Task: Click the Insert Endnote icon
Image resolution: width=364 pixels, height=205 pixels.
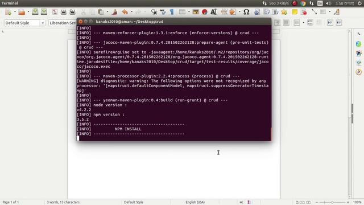Action: point(275,11)
